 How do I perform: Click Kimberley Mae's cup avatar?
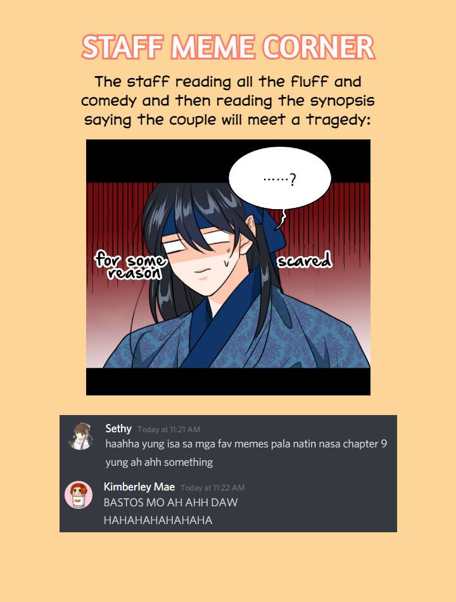tap(79, 494)
